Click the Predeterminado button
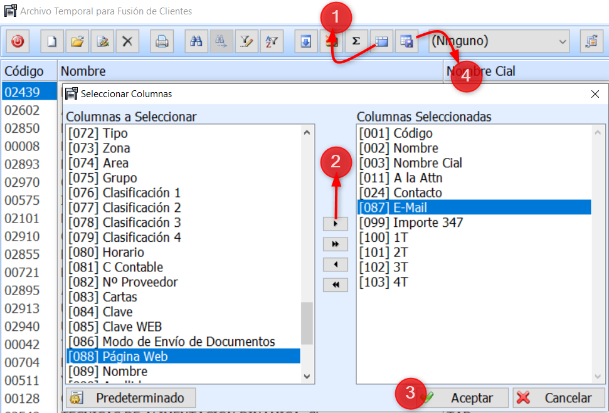This screenshot has width=609, height=413. (x=130, y=398)
